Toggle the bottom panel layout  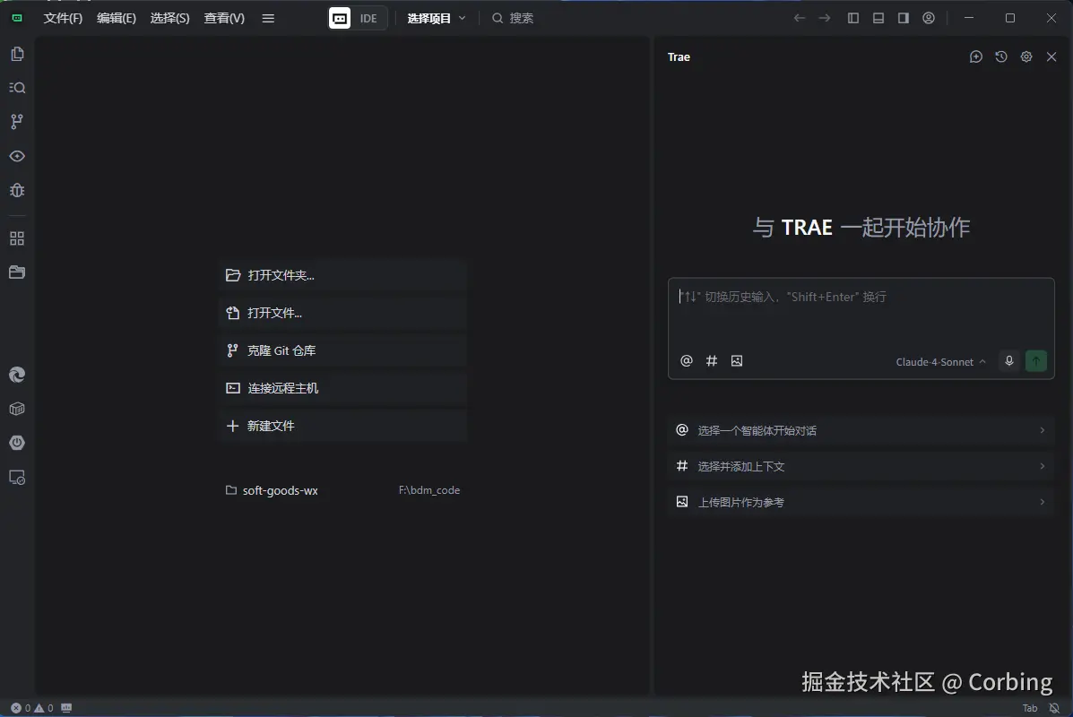point(878,19)
